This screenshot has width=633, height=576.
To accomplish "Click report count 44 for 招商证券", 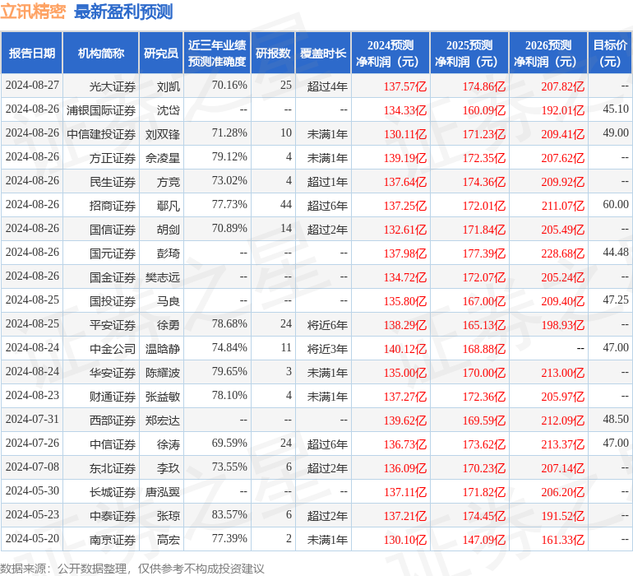I will point(286,205).
